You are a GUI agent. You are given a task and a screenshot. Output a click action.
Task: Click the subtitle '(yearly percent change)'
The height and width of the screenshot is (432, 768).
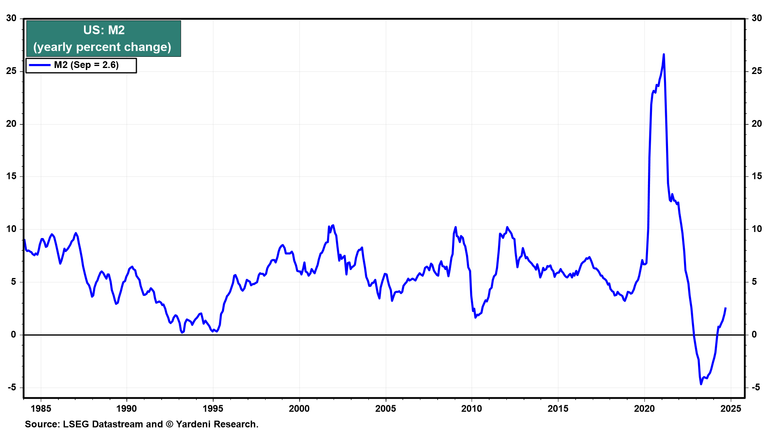[102, 47]
